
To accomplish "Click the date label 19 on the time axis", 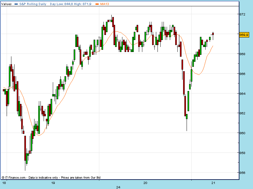I will (53, 183).
